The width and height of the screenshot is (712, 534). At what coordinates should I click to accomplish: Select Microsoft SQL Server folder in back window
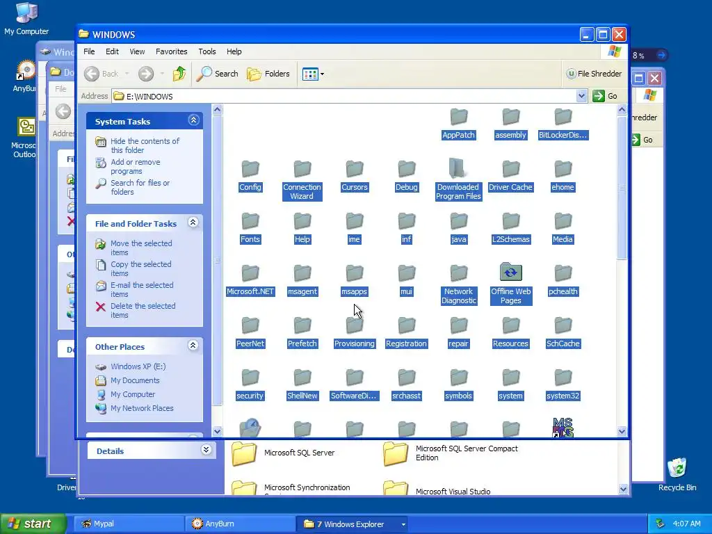(x=283, y=453)
